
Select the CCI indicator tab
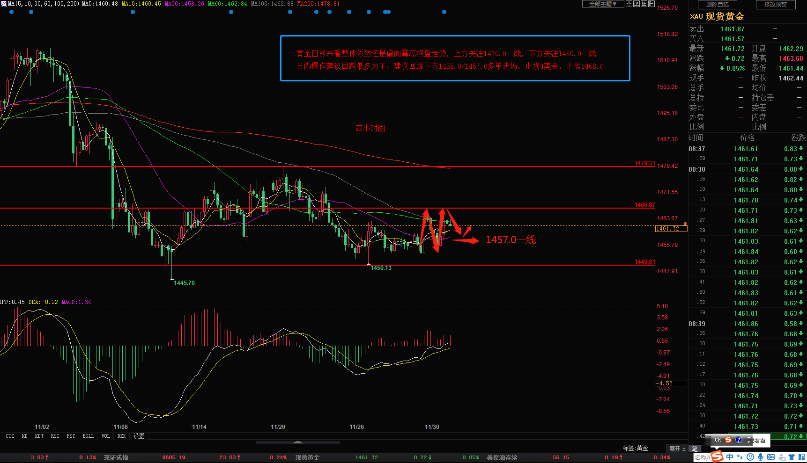coord(10,436)
